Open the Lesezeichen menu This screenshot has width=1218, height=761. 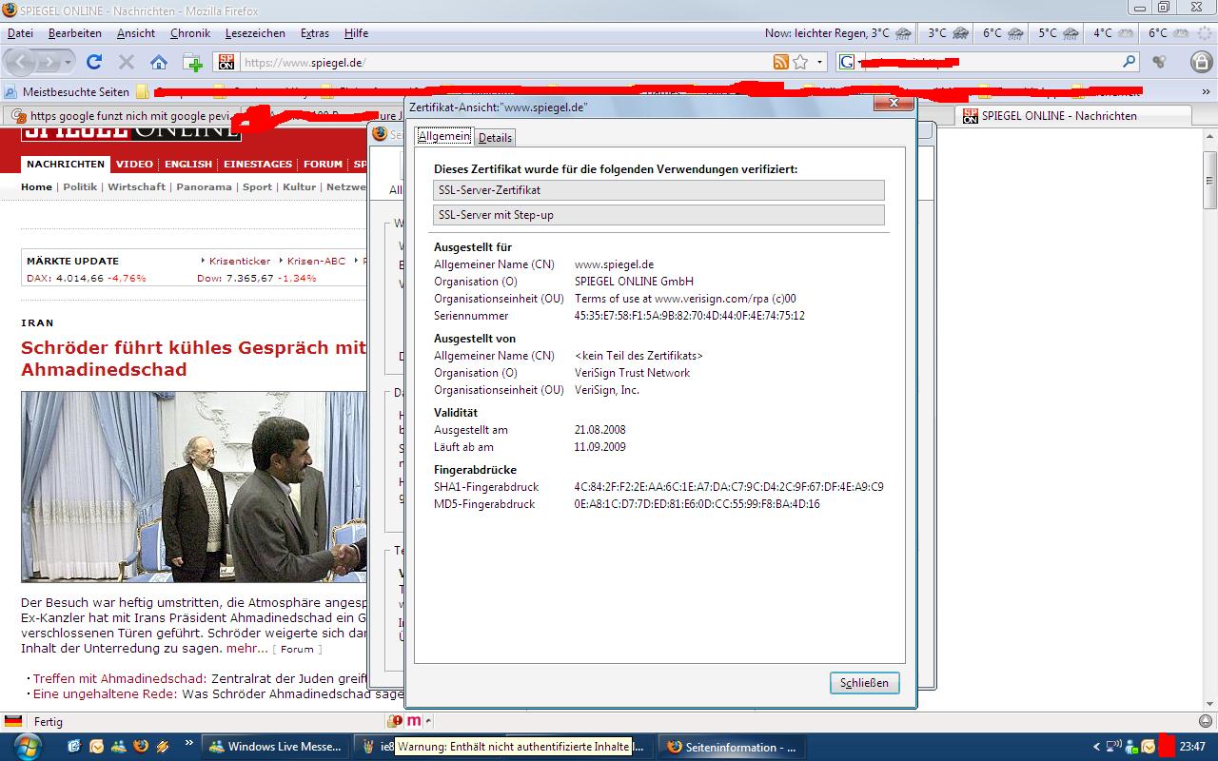255,33
